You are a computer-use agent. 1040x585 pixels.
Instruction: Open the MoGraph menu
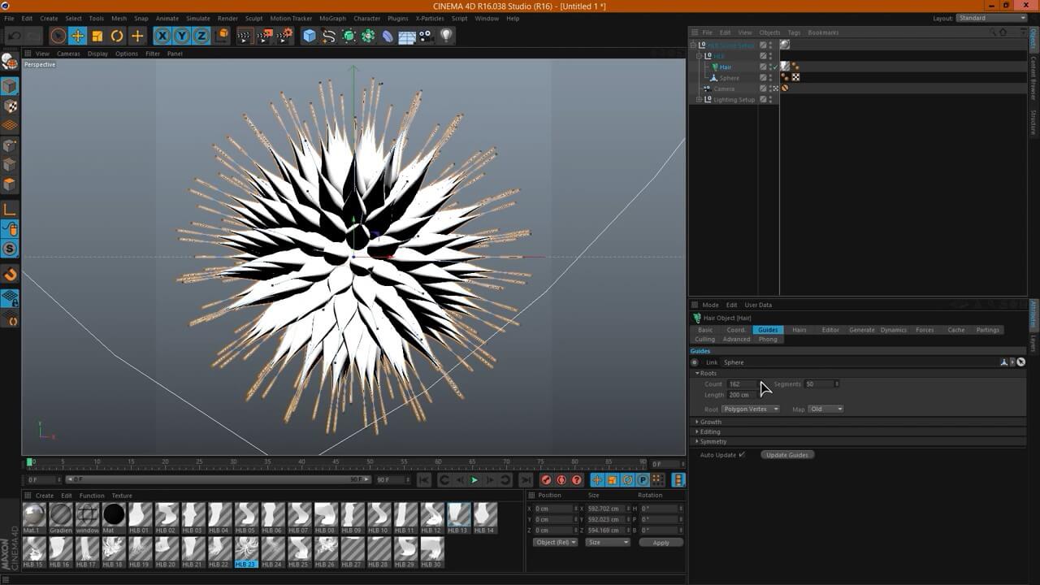pos(331,18)
